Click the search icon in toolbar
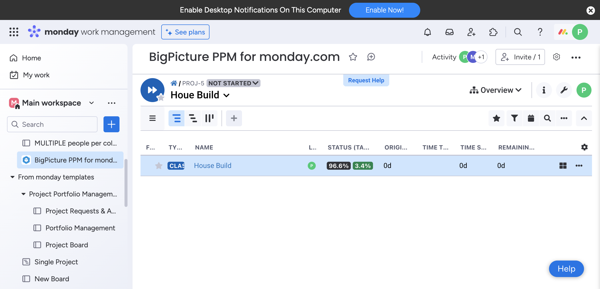The image size is (600, 289). click(x=547, y=118)
